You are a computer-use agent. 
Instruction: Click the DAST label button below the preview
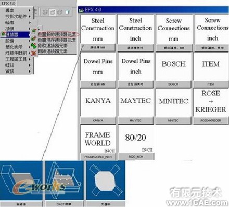[x=65, y=204]
